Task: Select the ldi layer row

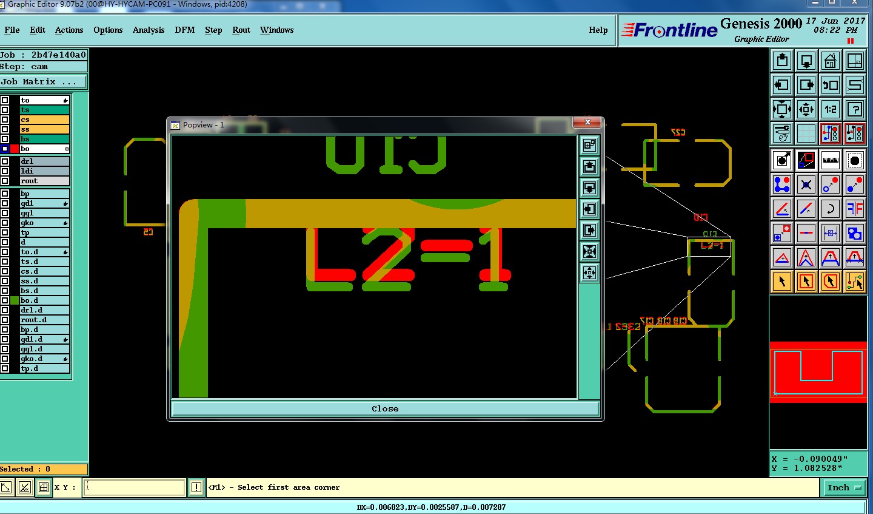Action: [44, 171]
